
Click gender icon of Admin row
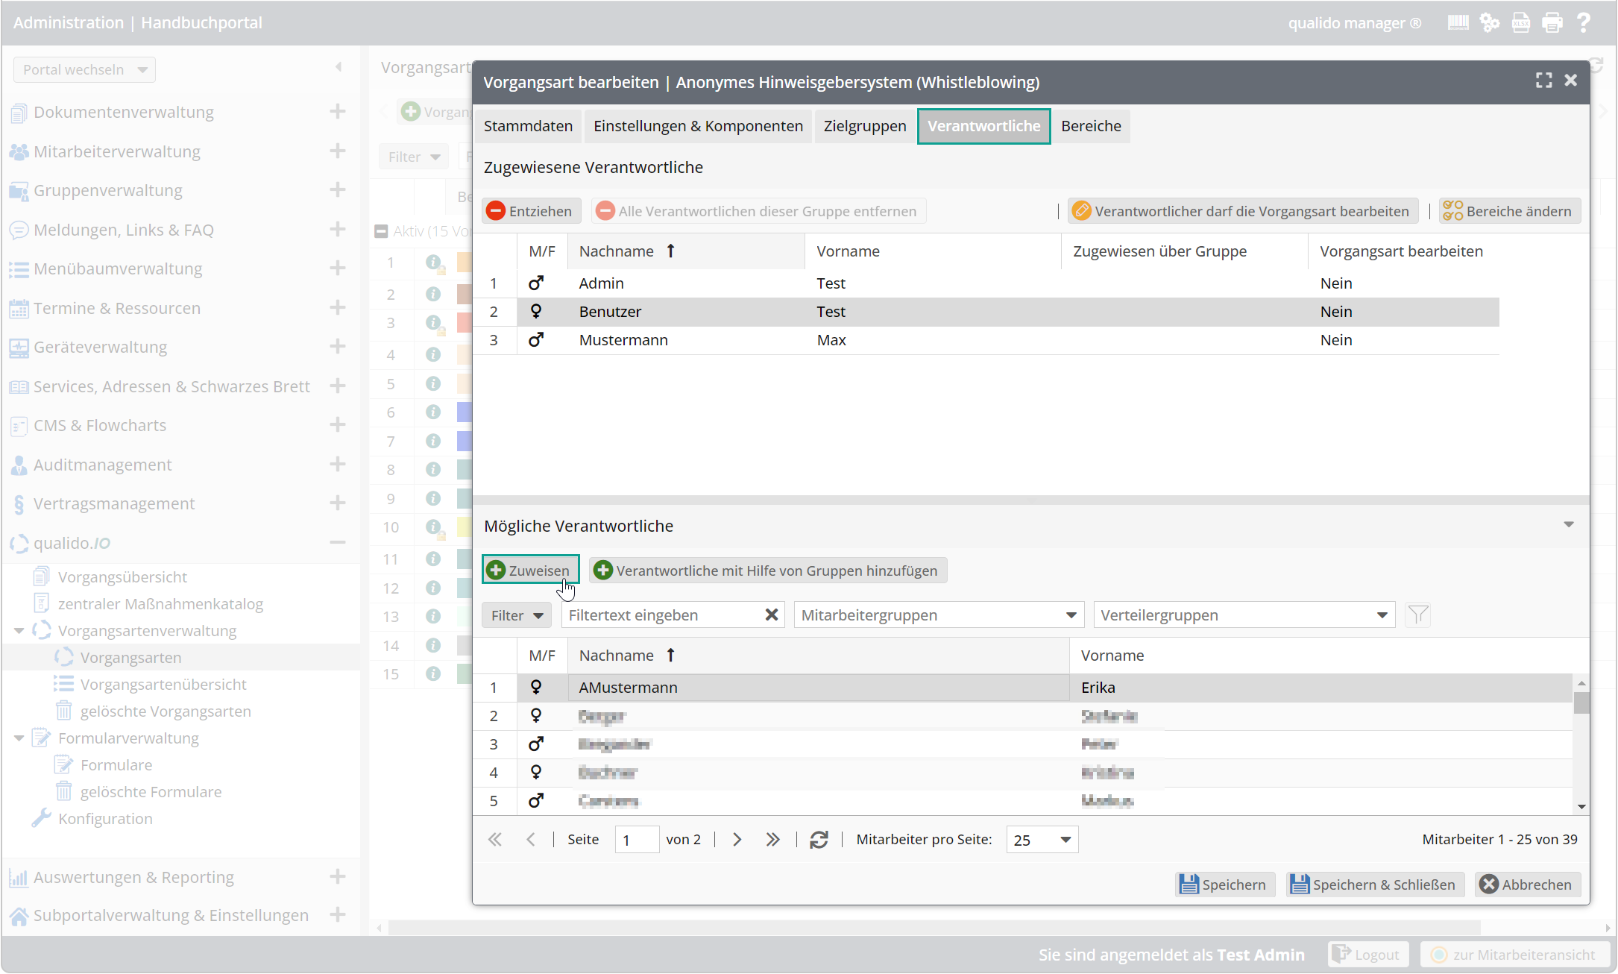click(536, 283)
